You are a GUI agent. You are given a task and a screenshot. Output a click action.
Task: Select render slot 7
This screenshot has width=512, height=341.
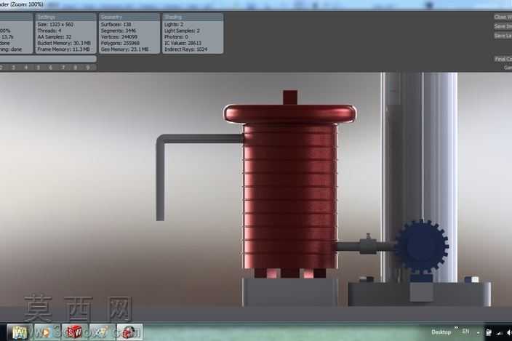point(63,68)
